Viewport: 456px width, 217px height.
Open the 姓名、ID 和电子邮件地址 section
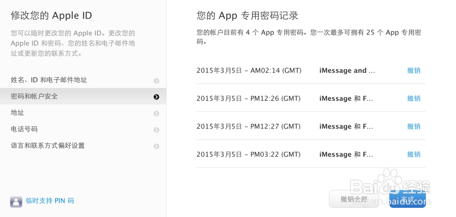pos(83,80)
